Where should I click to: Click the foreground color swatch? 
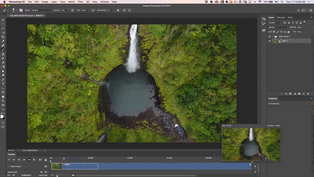point(2,116)
